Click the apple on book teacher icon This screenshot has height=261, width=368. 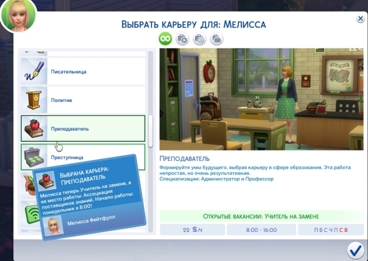[34, 128]
